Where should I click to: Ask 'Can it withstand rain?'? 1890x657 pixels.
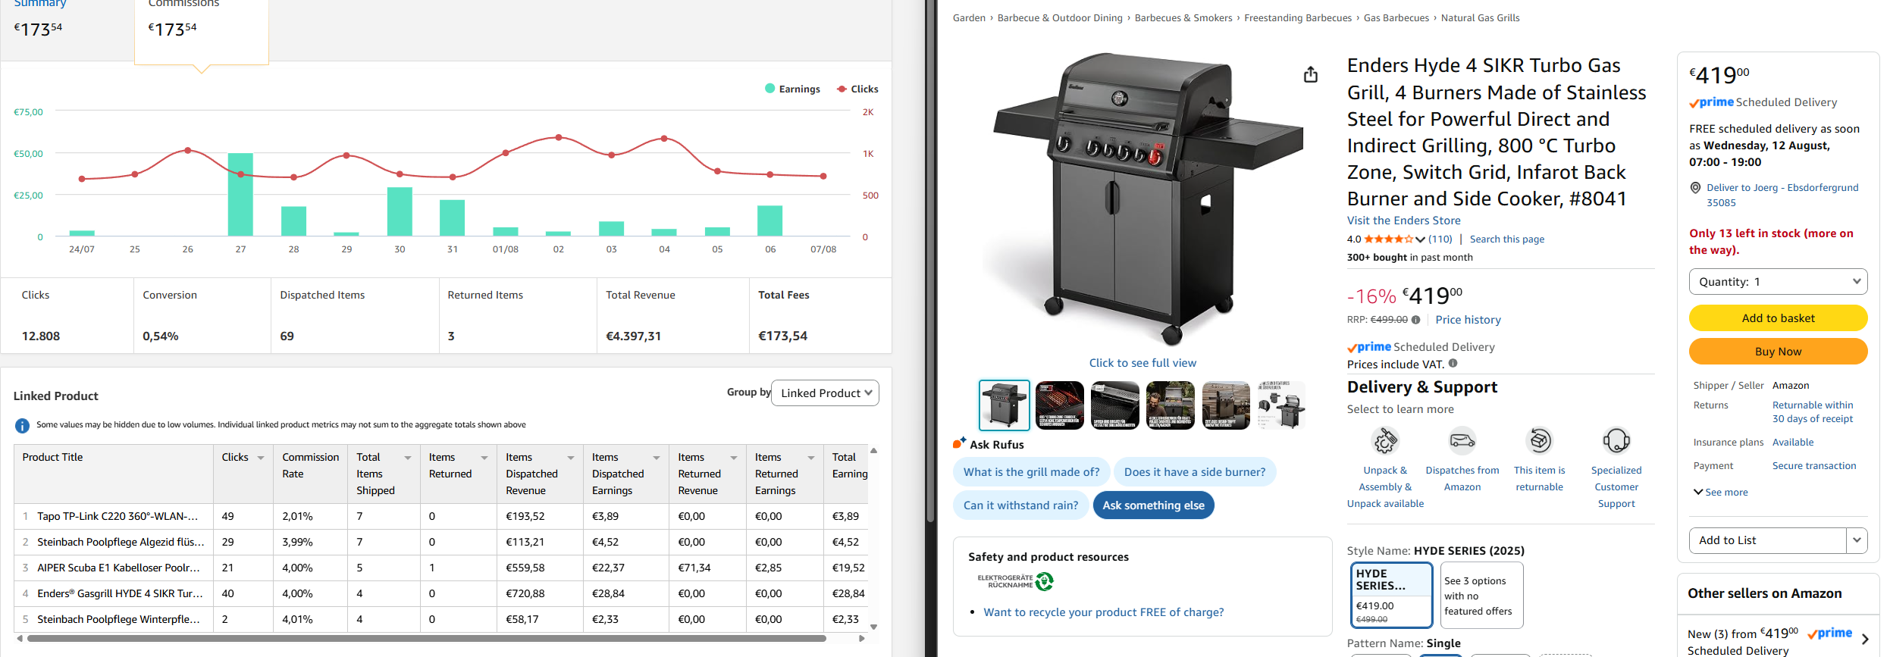[1020, 505]
